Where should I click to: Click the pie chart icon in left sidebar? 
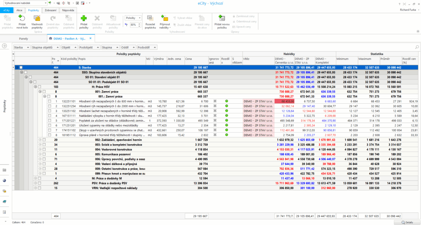point(5,180)
